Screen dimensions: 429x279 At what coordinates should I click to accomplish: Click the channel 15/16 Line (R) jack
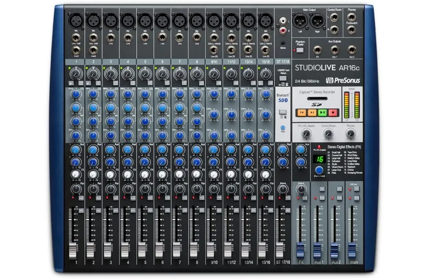click(x=265, y=50)
